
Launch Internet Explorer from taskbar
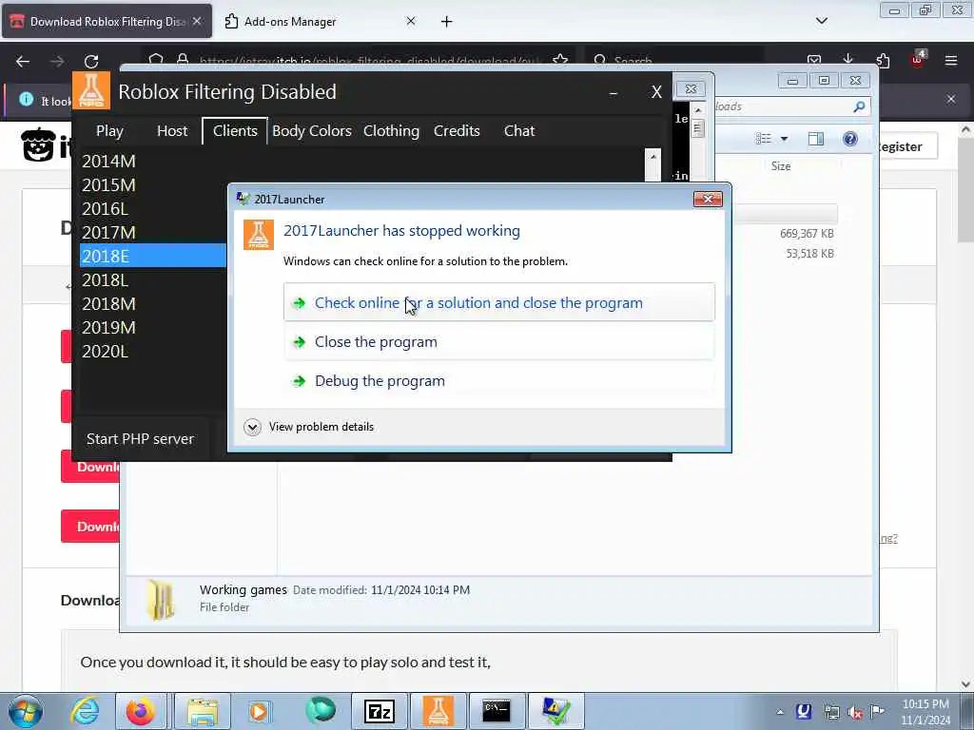(x=85, y=711)
